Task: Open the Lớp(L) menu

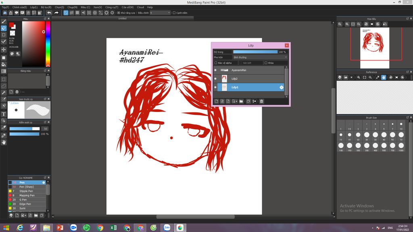Action: coord(34,7)
